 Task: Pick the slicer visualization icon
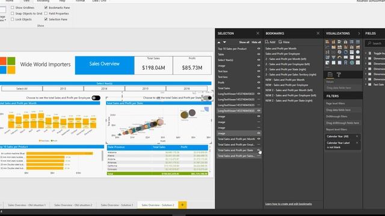[327, 62]
